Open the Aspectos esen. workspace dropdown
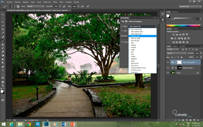 click(x=190, y=6)
